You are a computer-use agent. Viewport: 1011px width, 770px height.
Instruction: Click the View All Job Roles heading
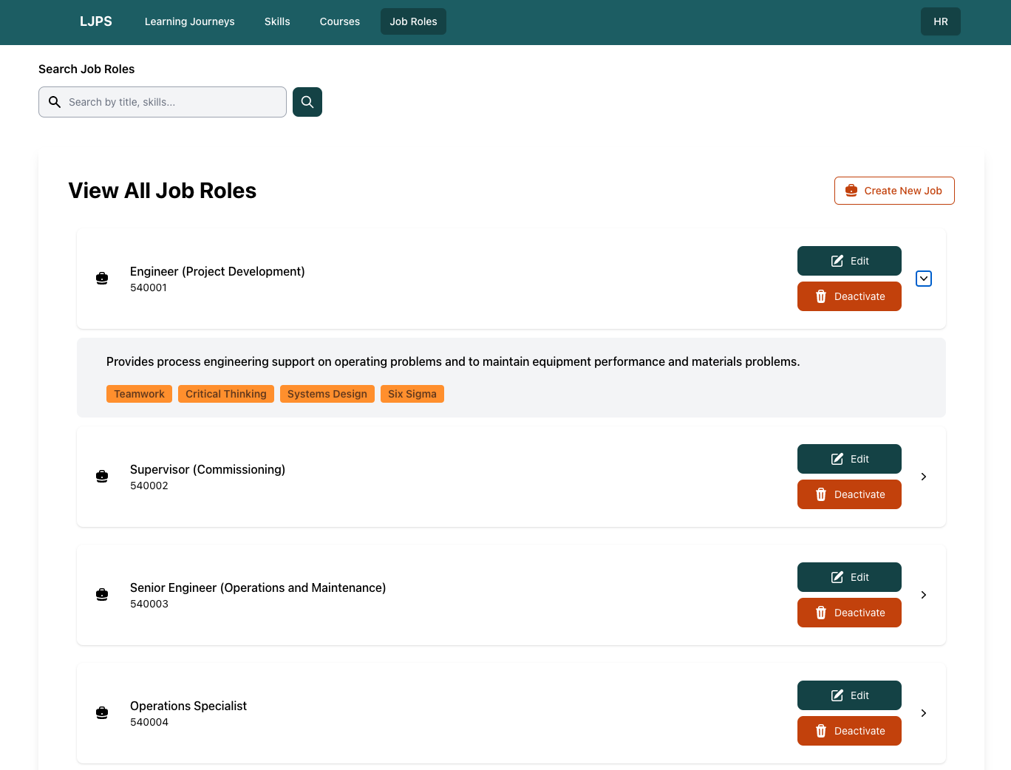coord(163,191)
